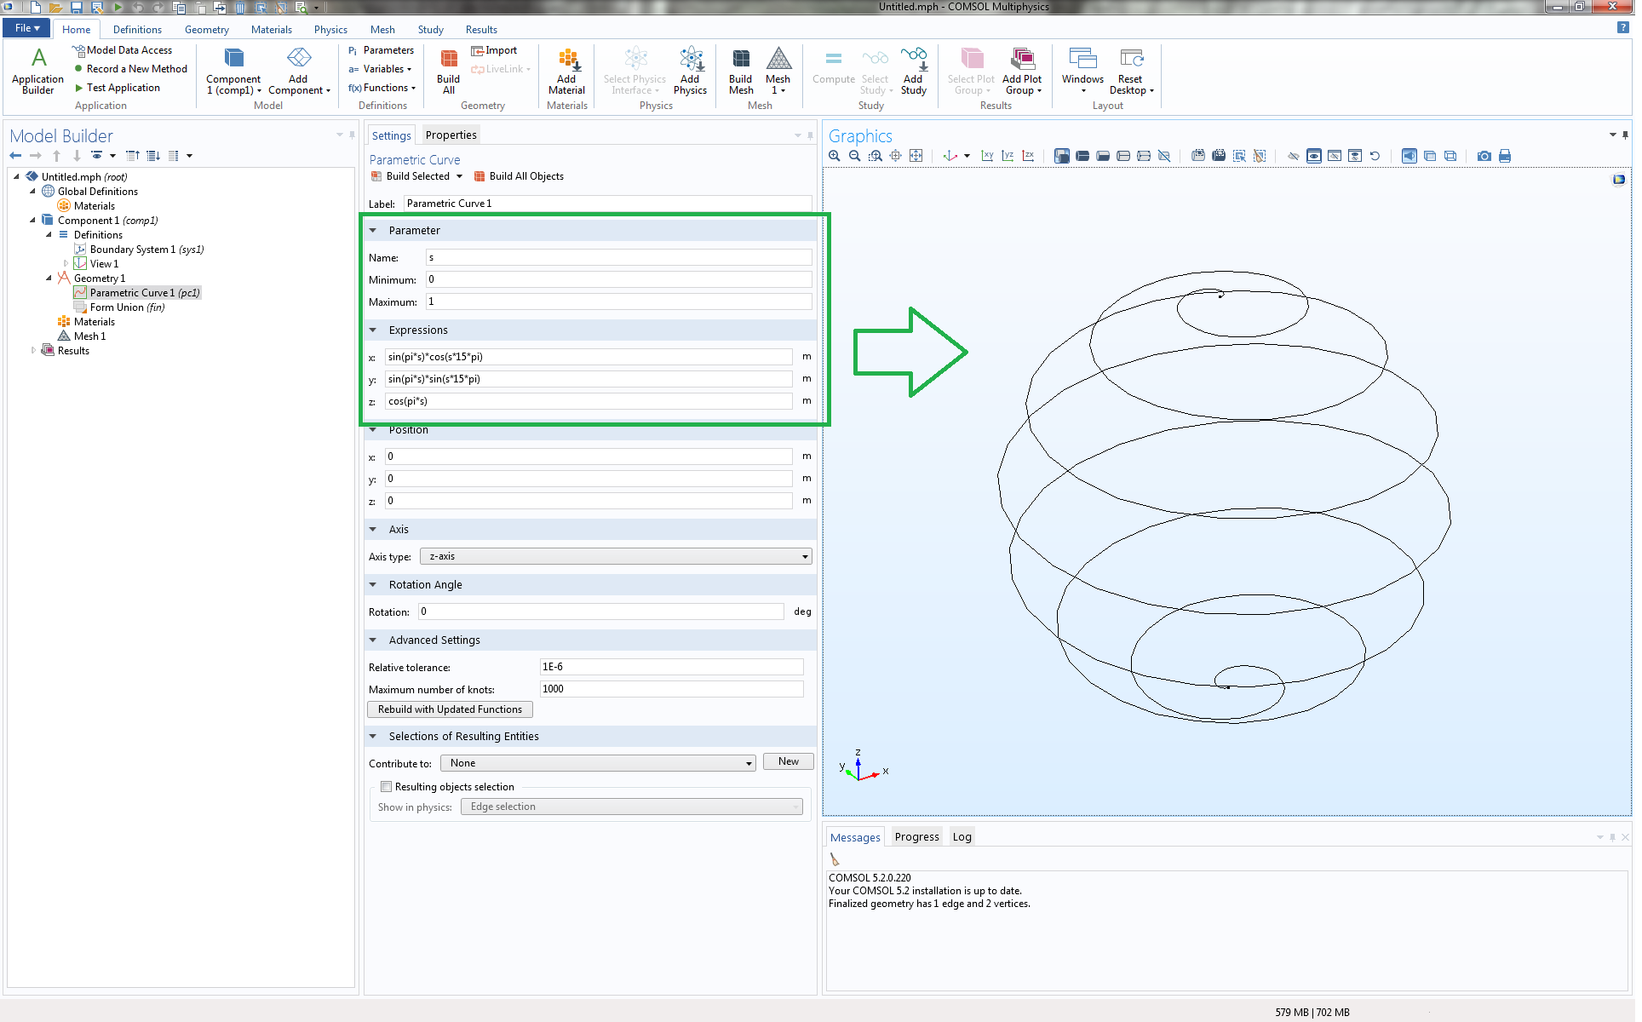Viewport: 1642px width, 1022px height.
Task: Click the New selection button
Action: [x=789, y=762]
